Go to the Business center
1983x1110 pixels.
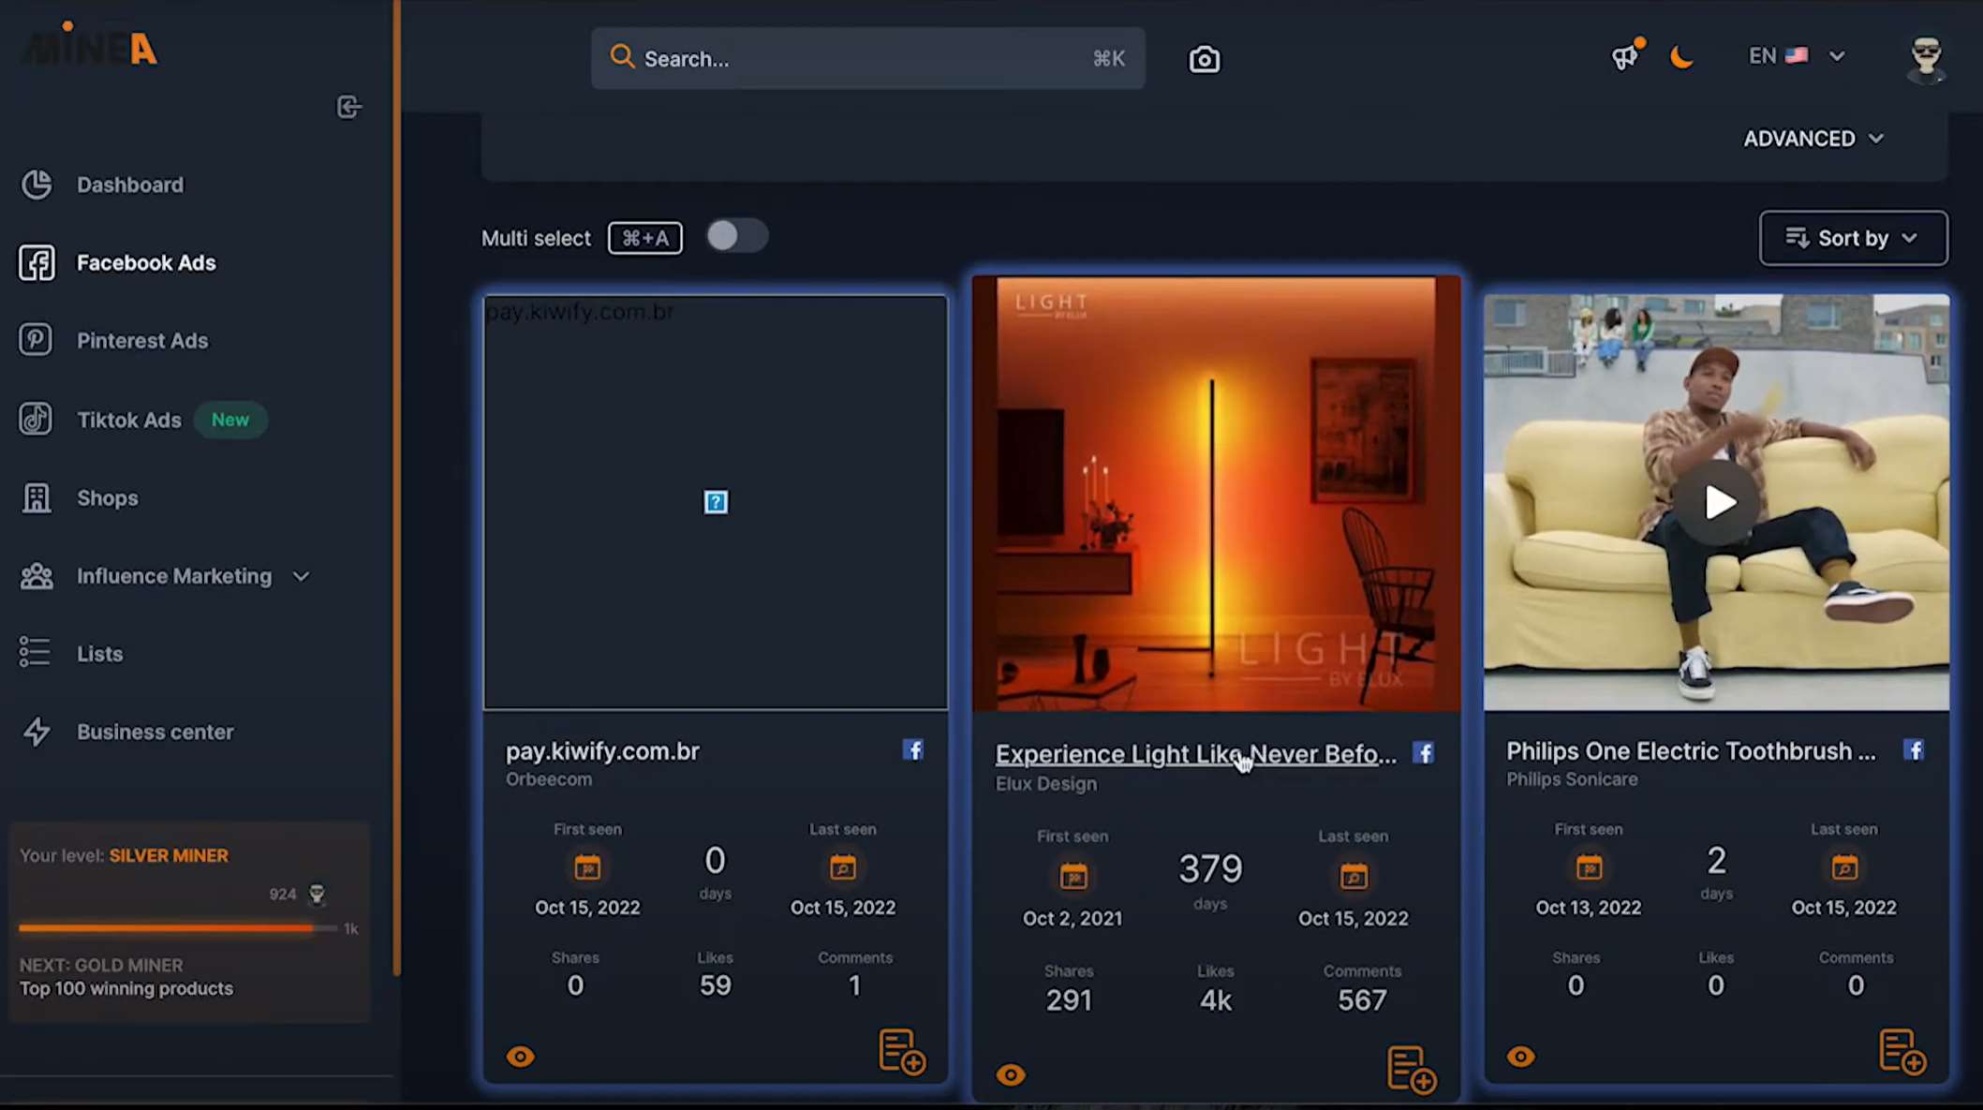(x=155, y=732)
